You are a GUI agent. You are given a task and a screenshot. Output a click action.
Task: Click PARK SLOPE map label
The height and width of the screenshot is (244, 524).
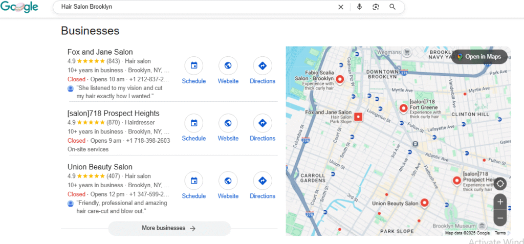click(397, 231)
